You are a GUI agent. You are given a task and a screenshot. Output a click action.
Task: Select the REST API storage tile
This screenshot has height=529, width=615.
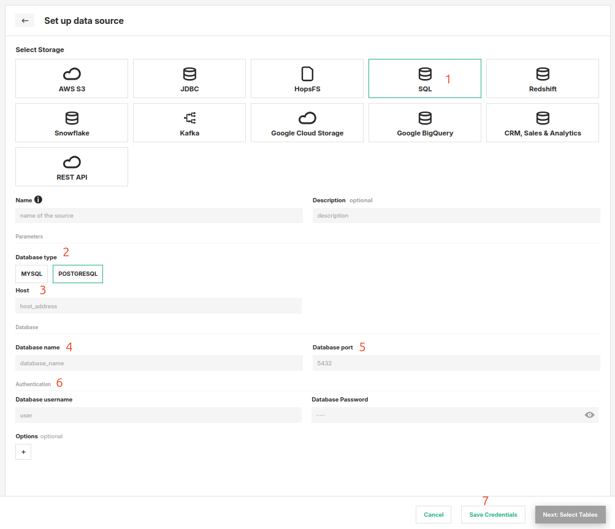coord(72,167)
